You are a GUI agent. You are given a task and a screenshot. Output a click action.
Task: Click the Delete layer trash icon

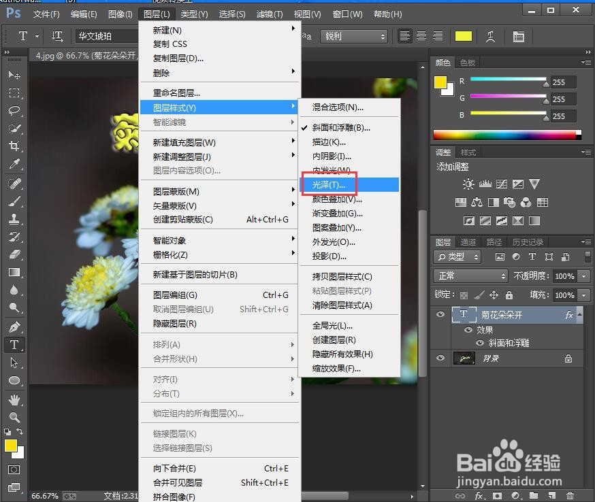pos(570,495)
